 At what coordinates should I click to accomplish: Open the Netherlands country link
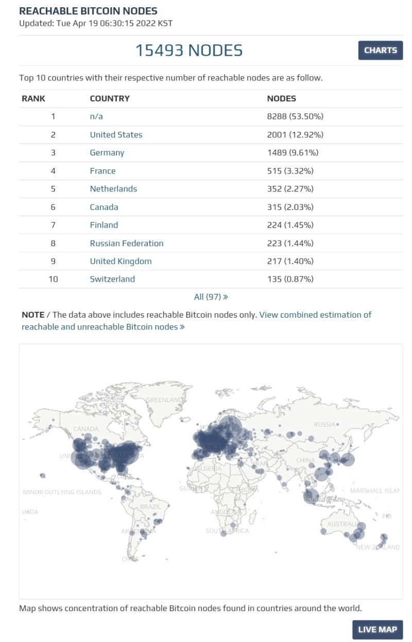coord(113,188)
